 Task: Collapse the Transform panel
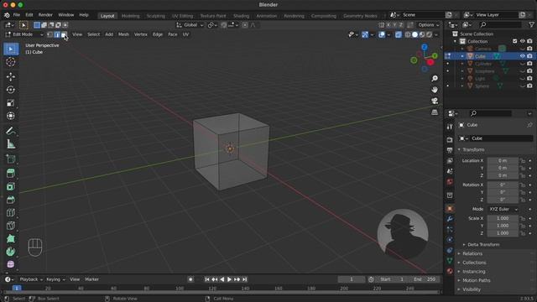pyautogui.click(x=473, y=149)
